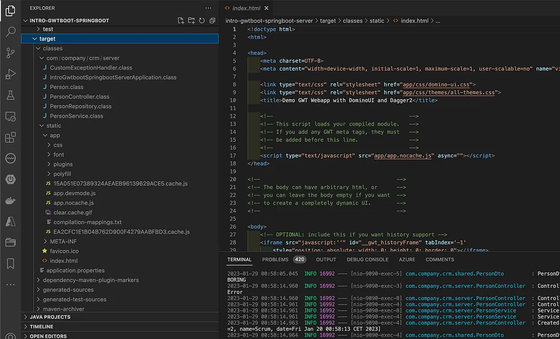Refresh the Explorer tree
The image size is (560, 339).
[202, 20]
